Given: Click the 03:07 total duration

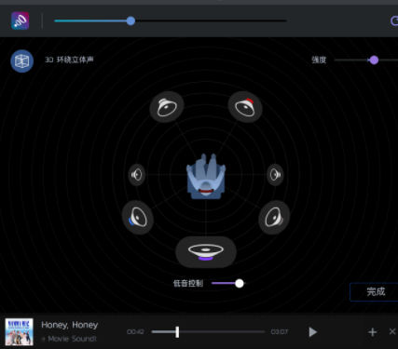Looking at the screenshot, I should [280, 332].
